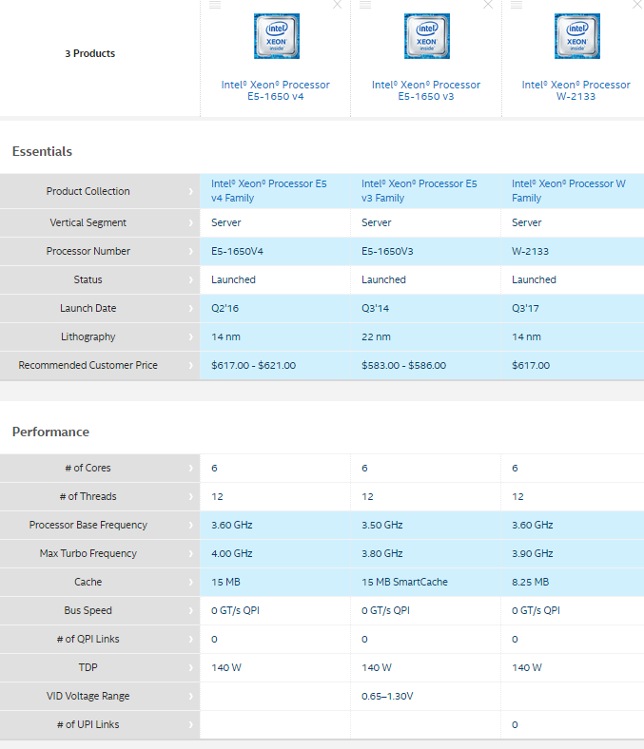Expand the TDP row chevron
The height and width of the screenshot is (749, 644).
191,667
